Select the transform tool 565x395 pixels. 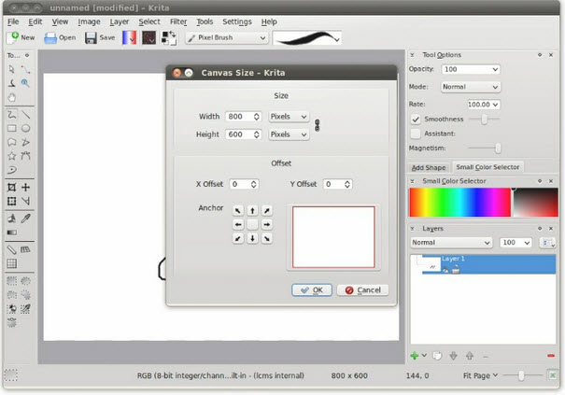(x=11, y=201)
